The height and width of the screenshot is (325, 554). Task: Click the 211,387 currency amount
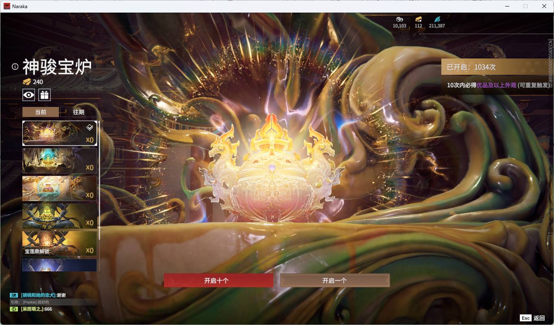[x=437, y=26]
